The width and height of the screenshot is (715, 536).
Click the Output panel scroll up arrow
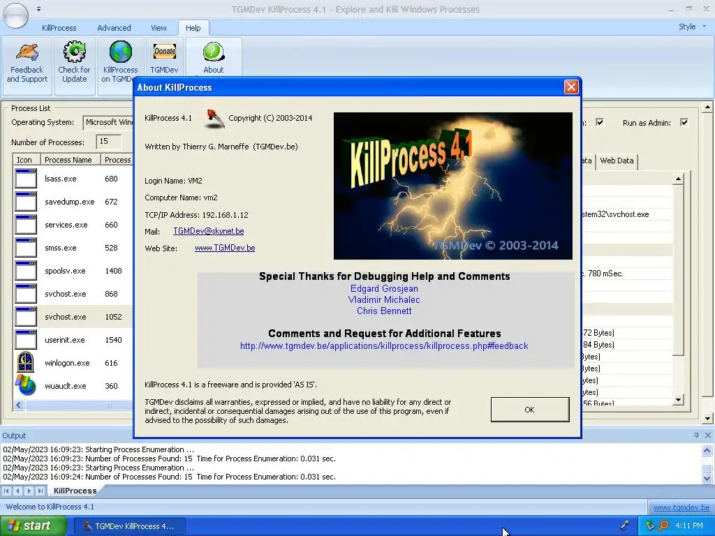[x=707, y=450]
